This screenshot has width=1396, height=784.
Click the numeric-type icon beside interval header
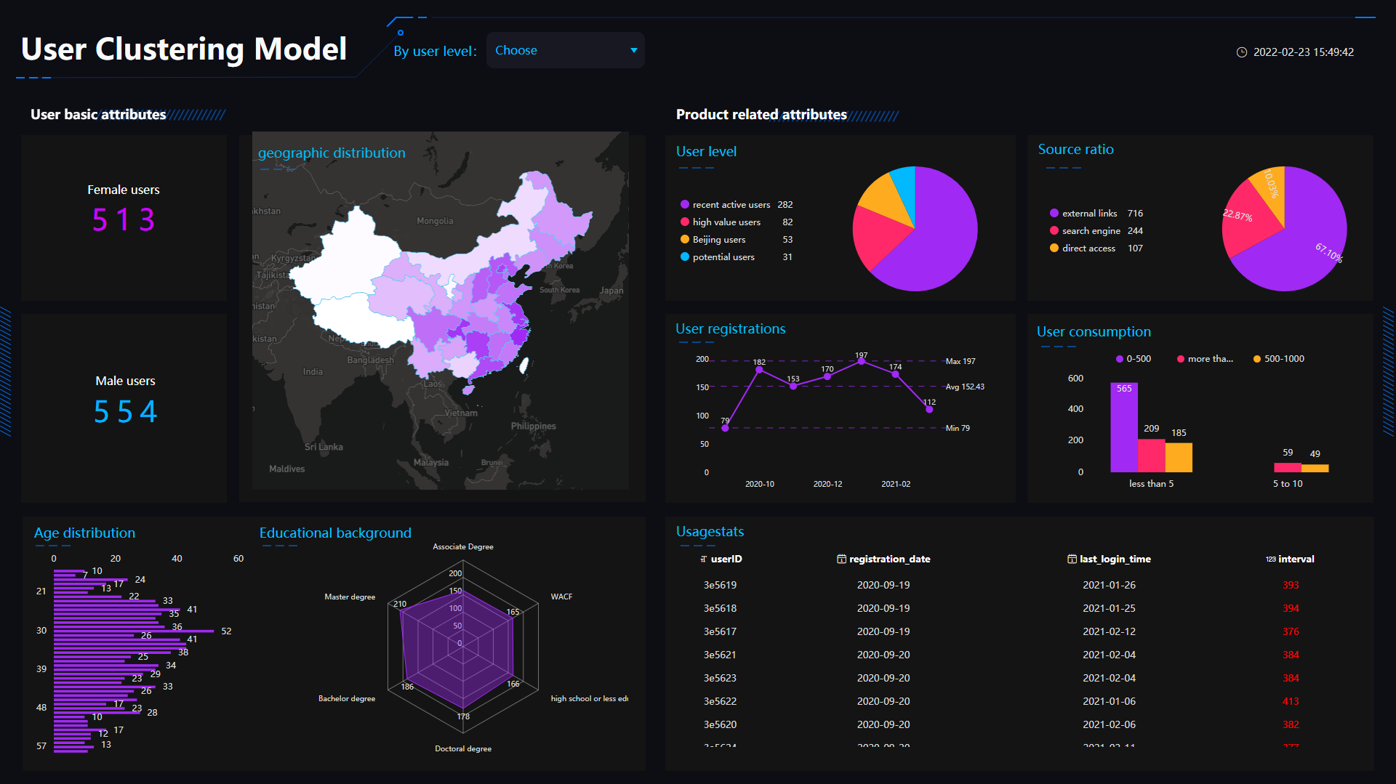1270,559
